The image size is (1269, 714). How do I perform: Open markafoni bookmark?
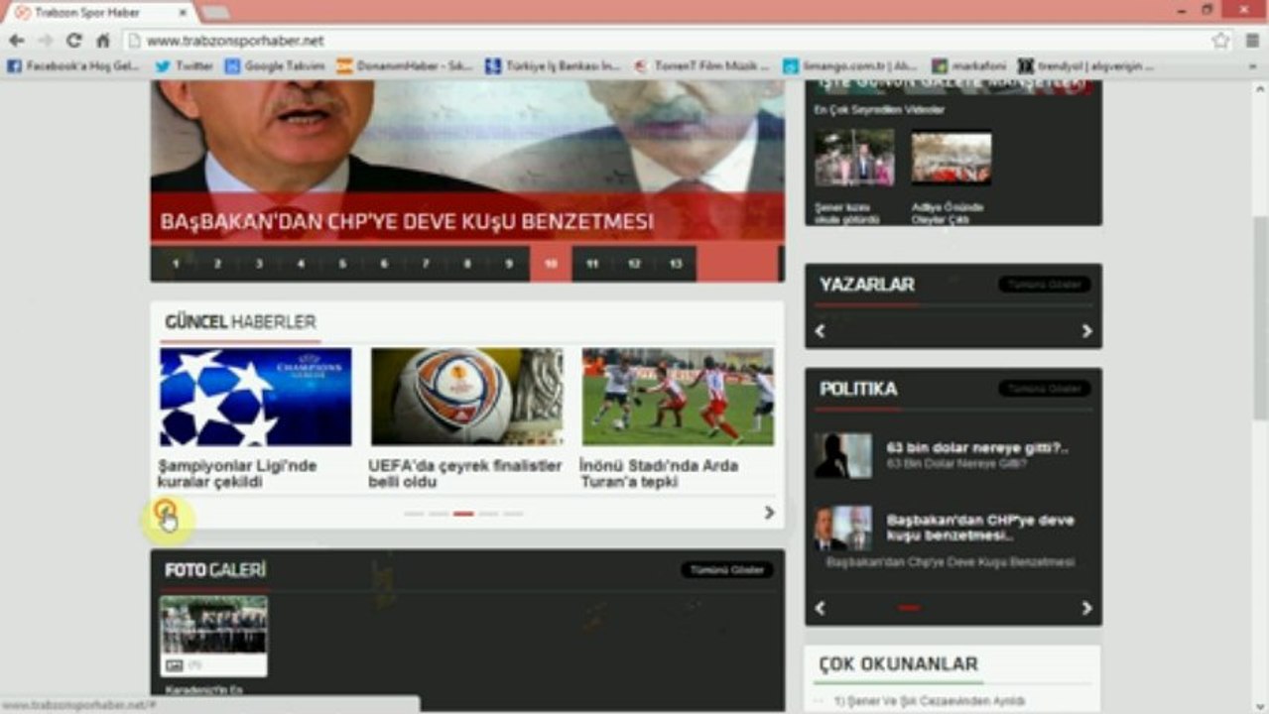click(968, 66)
